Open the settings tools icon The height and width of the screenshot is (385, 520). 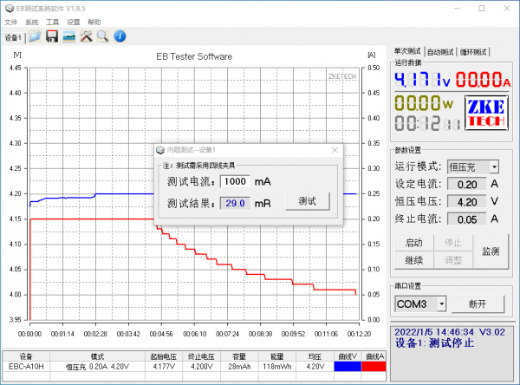click(86, 36)
